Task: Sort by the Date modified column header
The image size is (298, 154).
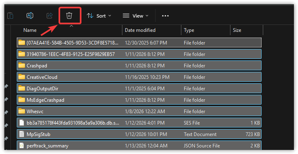Action: [x=140, y=30]
